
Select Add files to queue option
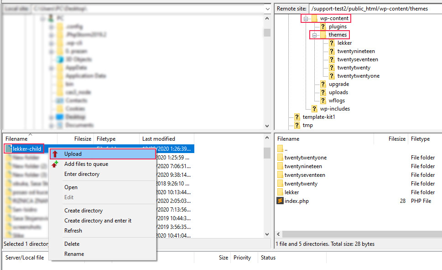(86, 164)
